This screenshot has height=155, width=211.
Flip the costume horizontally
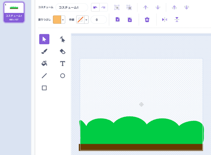pos(165,20)
